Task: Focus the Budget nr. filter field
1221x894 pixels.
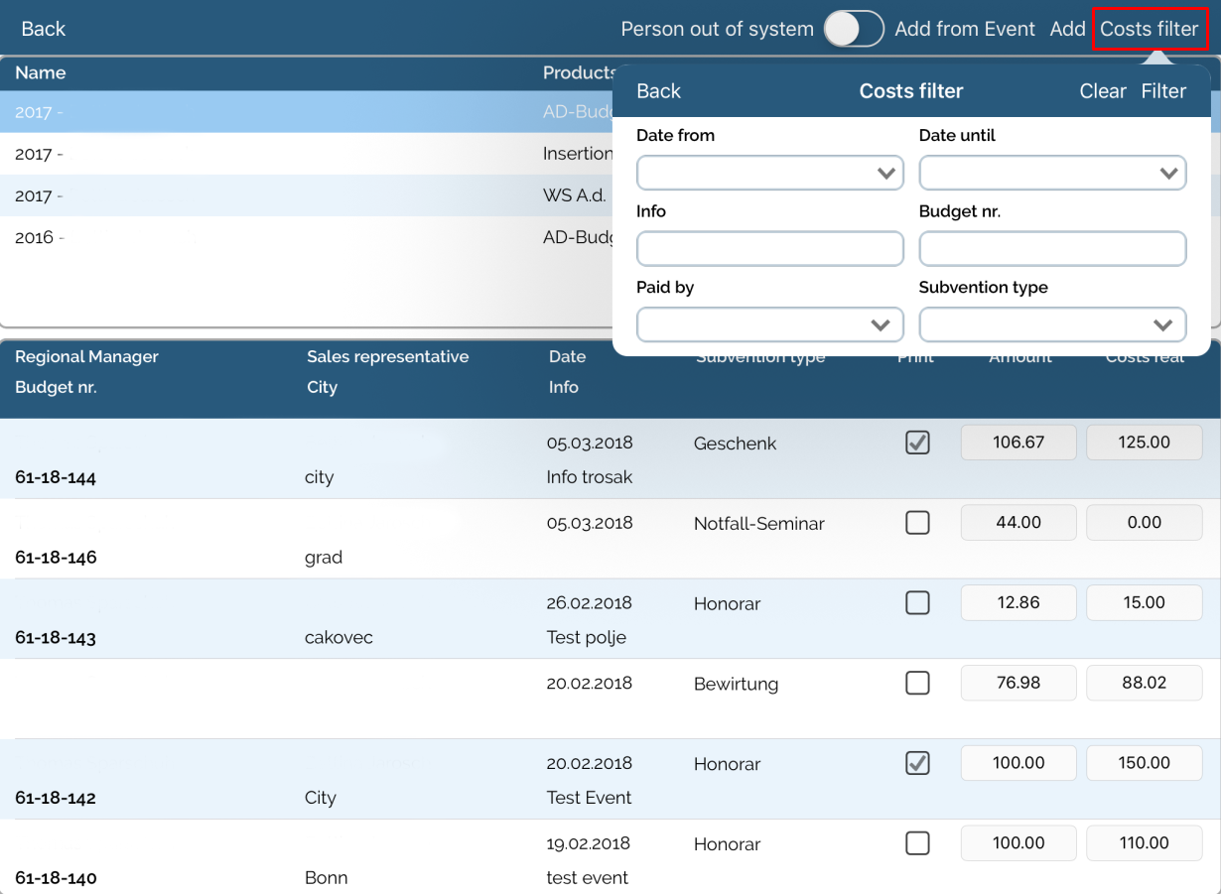Action: (x=1052, y=249)
